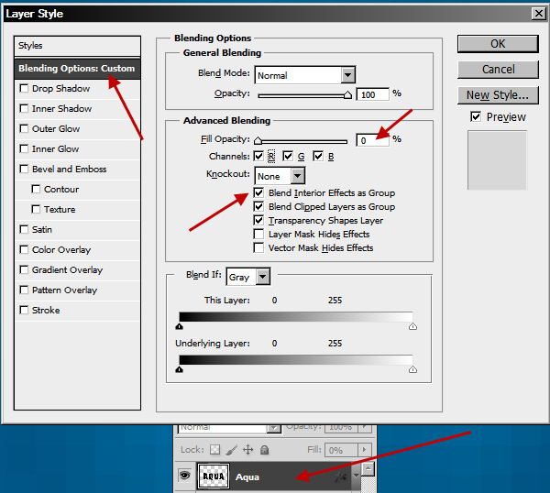Open the Knockout dropdown

point(298,176)
